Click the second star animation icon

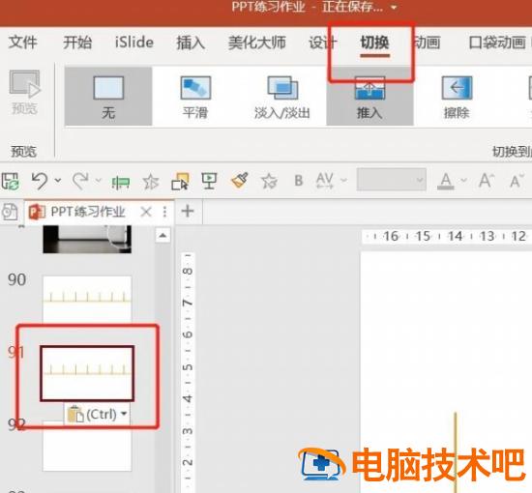click(x=269, y=181)
